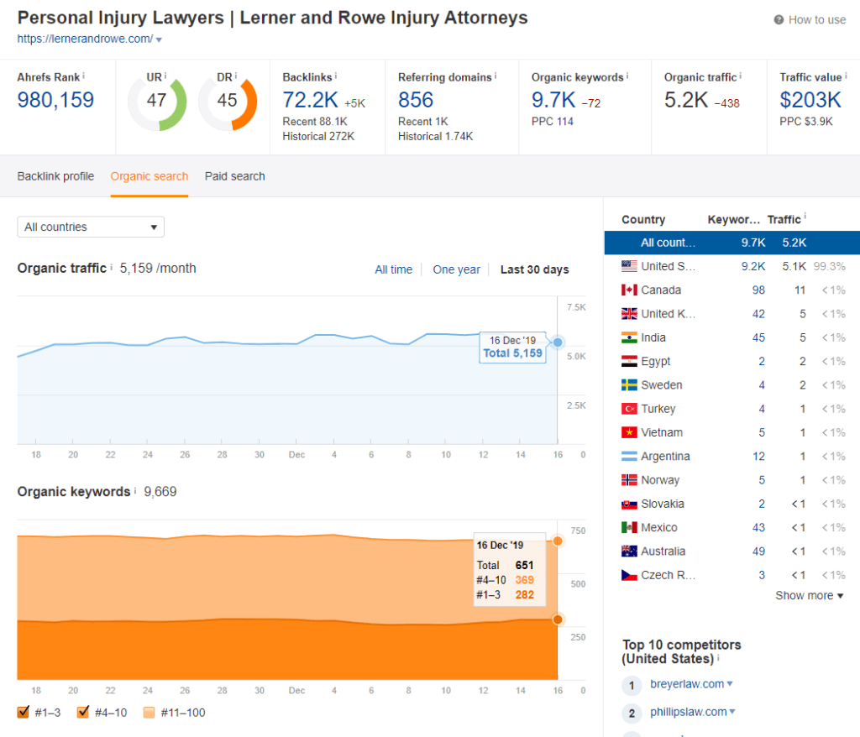Viewport: 860px width, 737px height.
Task: Click top orange marker on keywords chart
Action: tap(558, 541)
